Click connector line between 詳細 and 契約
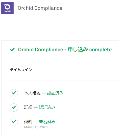This screenshot has width=119, height=135. point(14,115)
